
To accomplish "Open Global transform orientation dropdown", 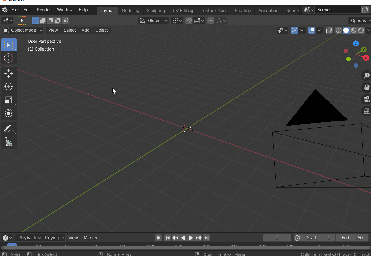I will [153, 21].
